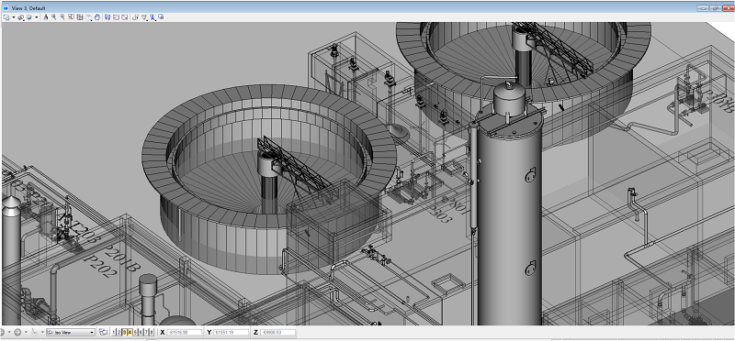Viewport: 735px width, 341px height.
Task: Open the Clip Volume tool
Action: point(144,17)
